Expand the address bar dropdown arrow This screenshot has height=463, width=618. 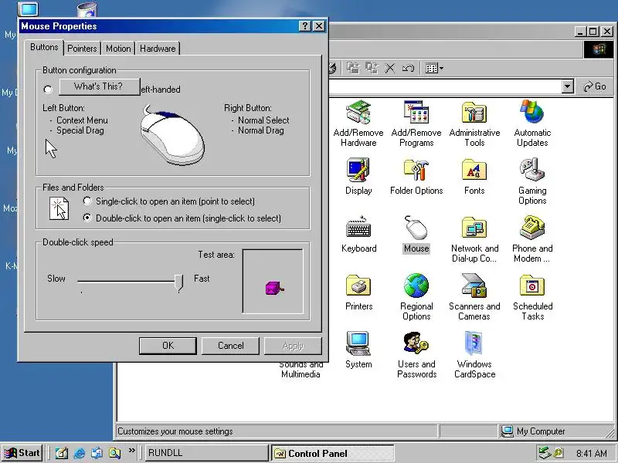tap(567, 86)
